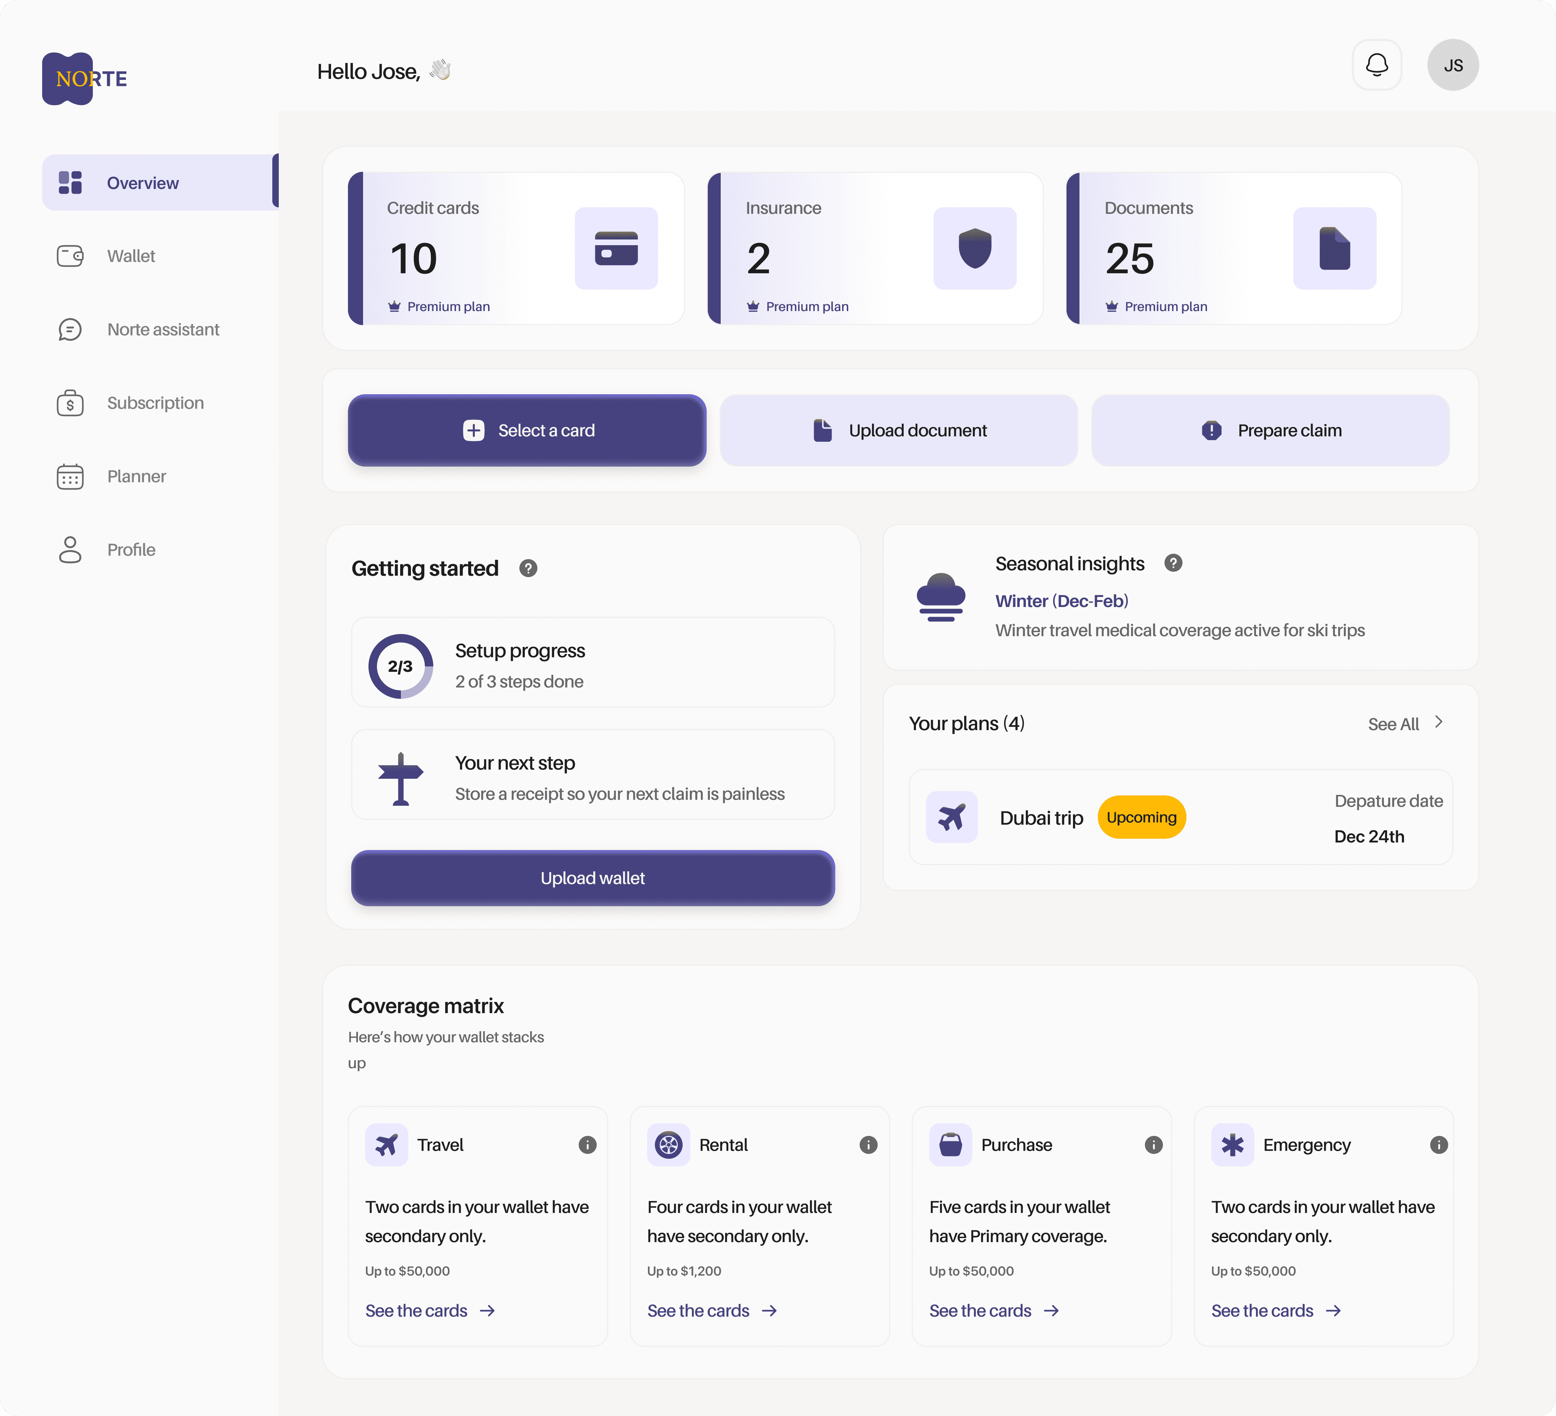Open the Wallet sidebar menu item
Viewport: 1556px width, 1416px height.
[x=131, y=256]
